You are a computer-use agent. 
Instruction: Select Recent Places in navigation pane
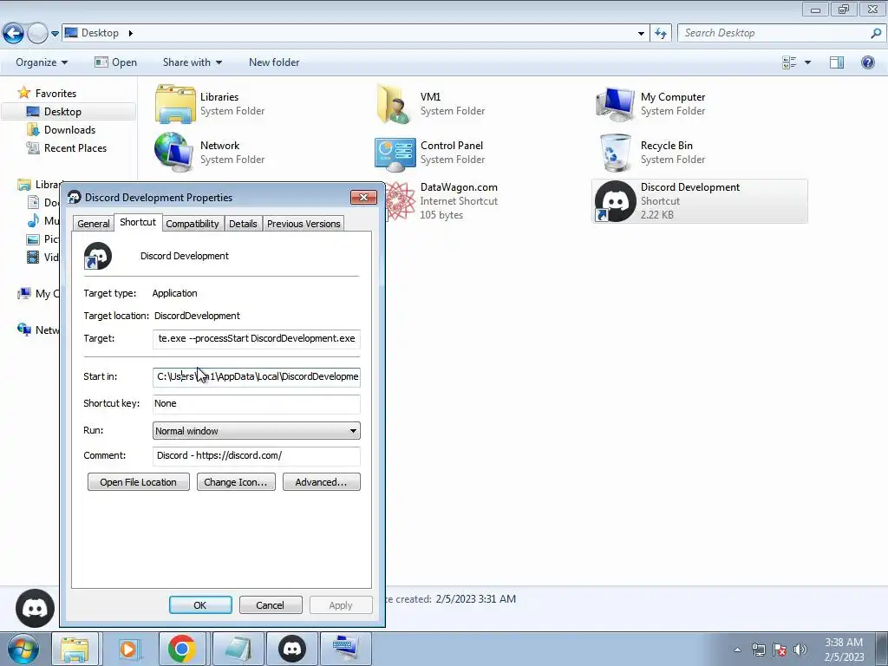point(75,147)
